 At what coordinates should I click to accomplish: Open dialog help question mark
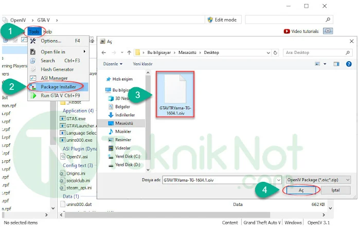[349, 64]
